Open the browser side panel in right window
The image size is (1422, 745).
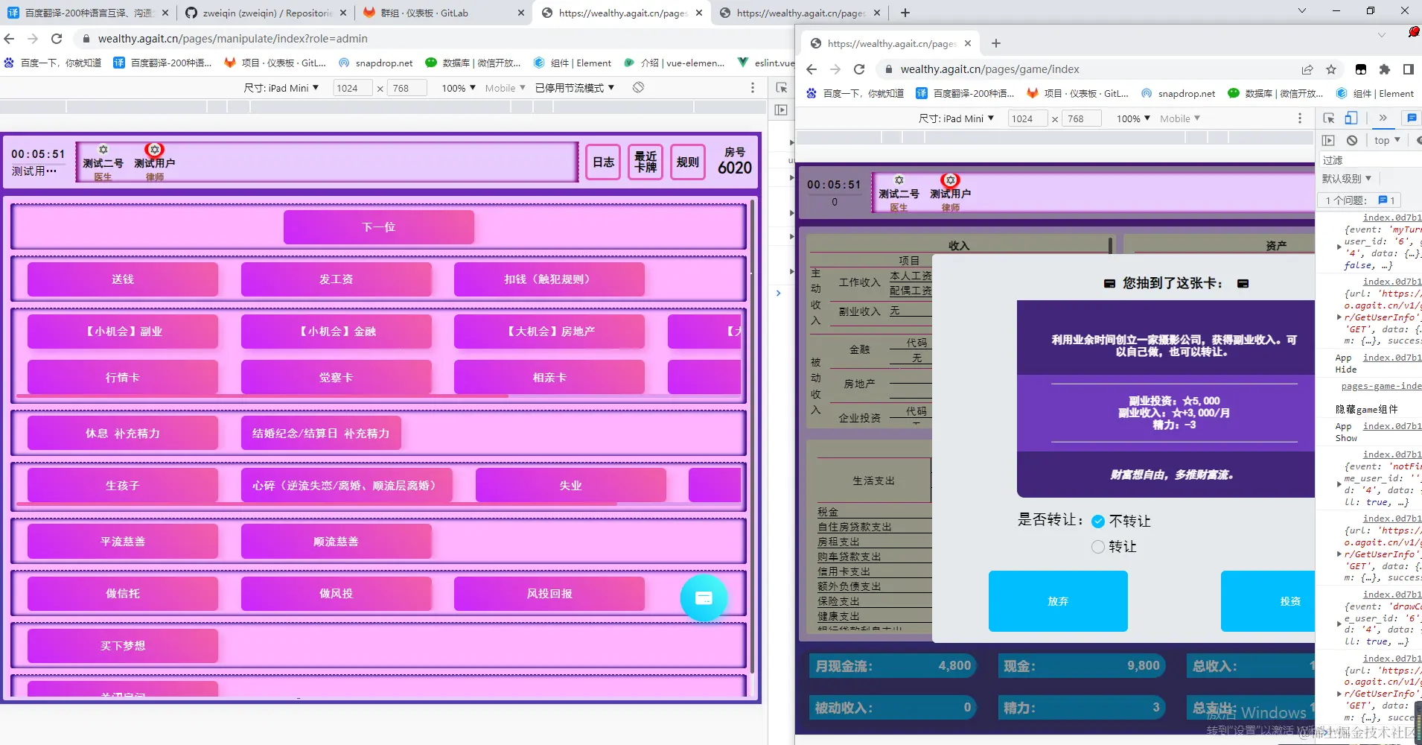(x=1409, y=69)
